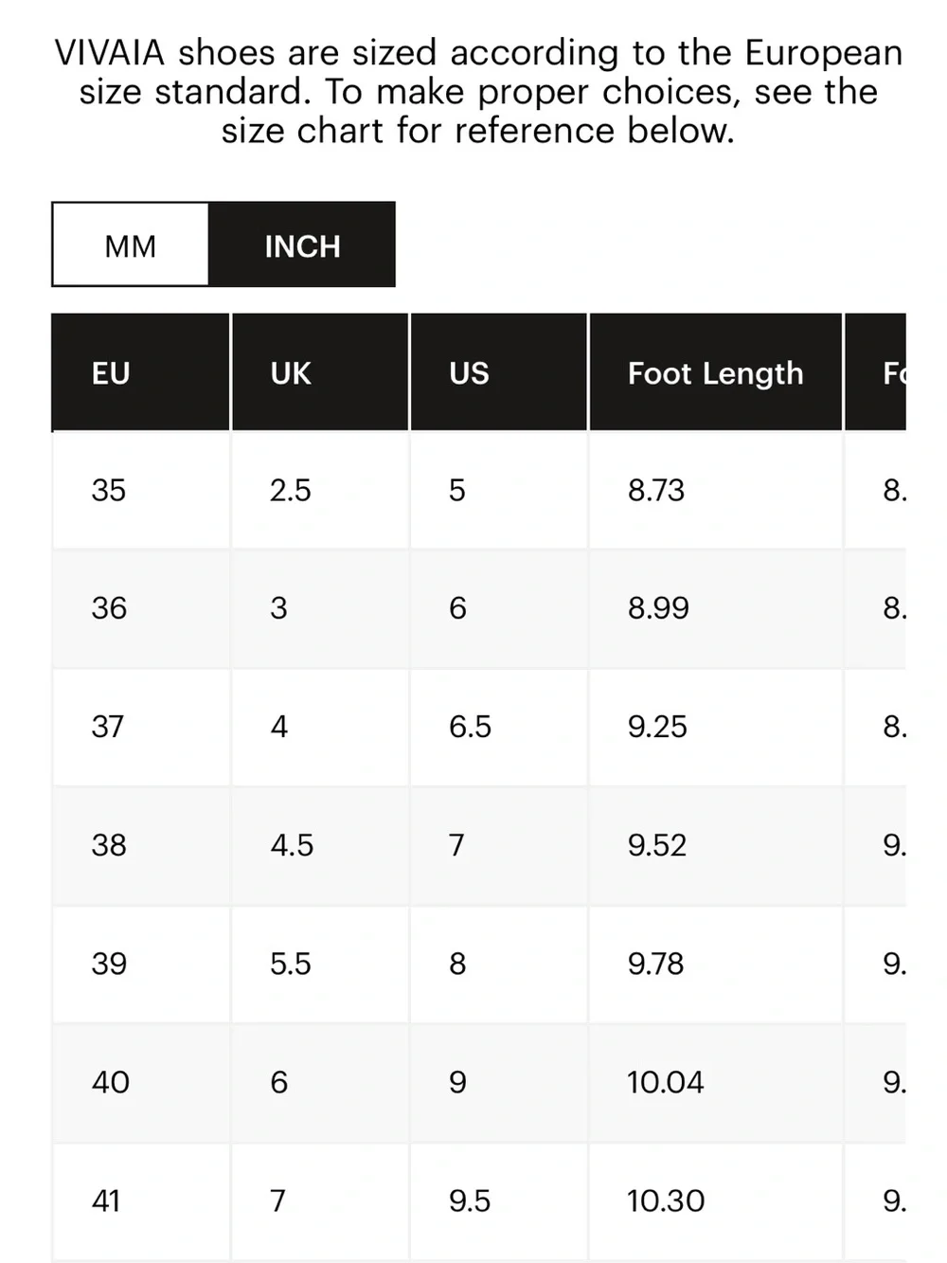
Task: Select EU size 38 cell
Action: point(140,845)
